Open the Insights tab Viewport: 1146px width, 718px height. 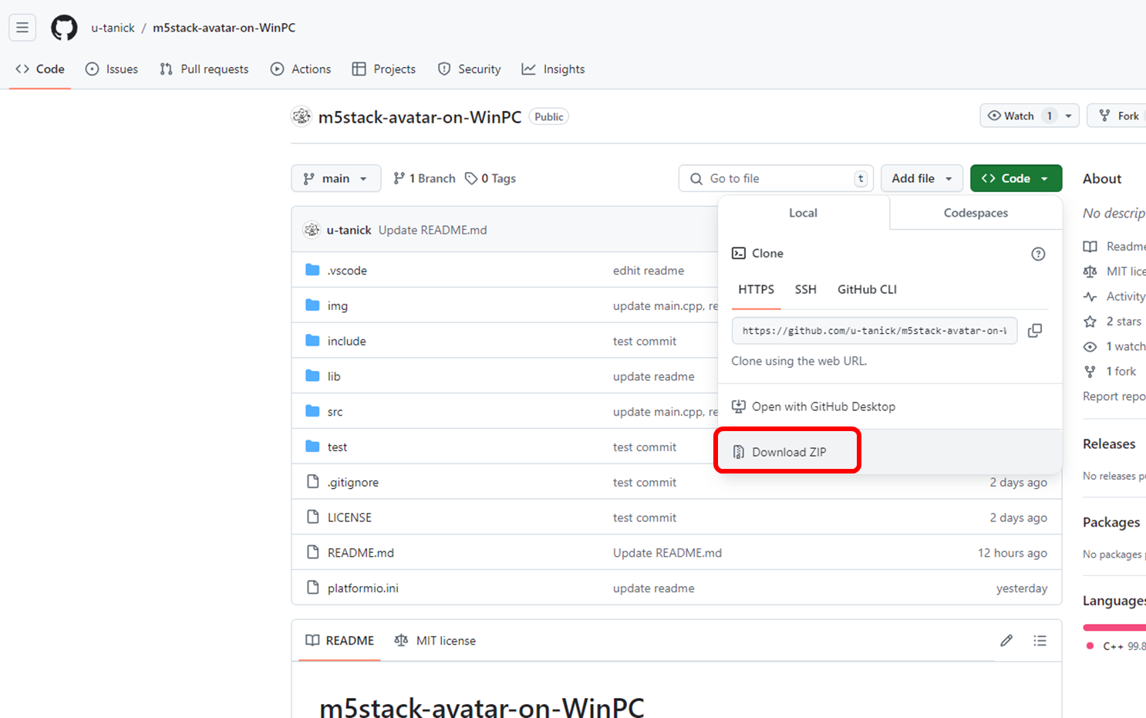click(x=553, y=69)
